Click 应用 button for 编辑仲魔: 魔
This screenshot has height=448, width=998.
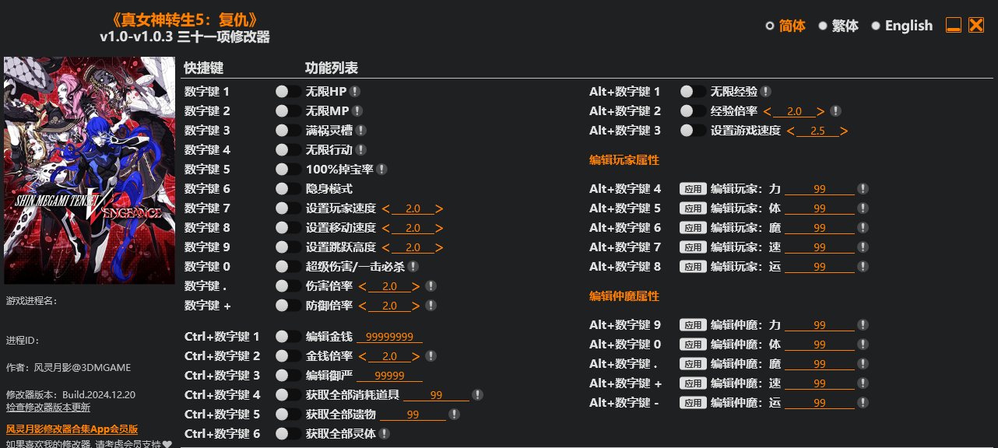coord(693,364)
